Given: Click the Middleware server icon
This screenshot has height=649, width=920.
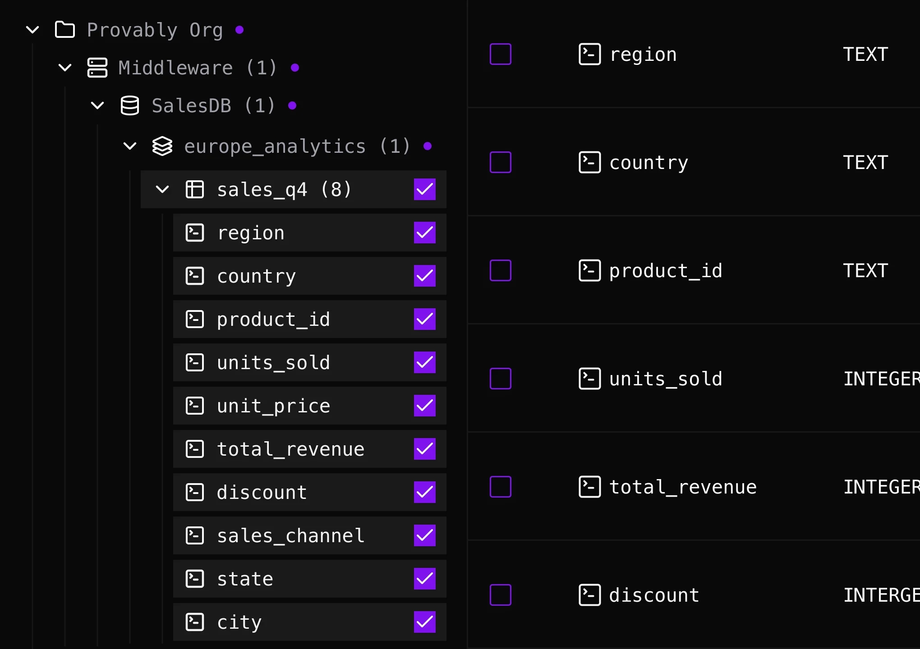Looking at the screenshot, I should (97, 68).
